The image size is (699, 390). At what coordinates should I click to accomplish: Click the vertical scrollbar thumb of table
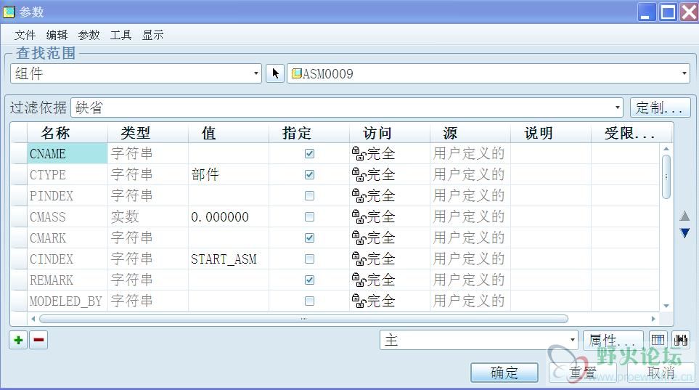point(666,176)
